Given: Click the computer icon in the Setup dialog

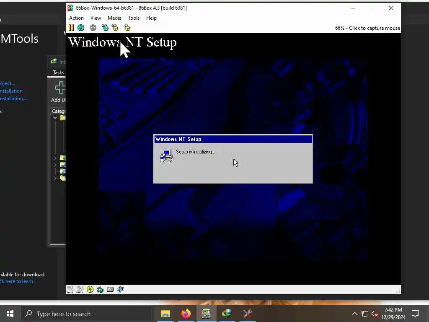Looking at the screenshot, I should (167, 156).
